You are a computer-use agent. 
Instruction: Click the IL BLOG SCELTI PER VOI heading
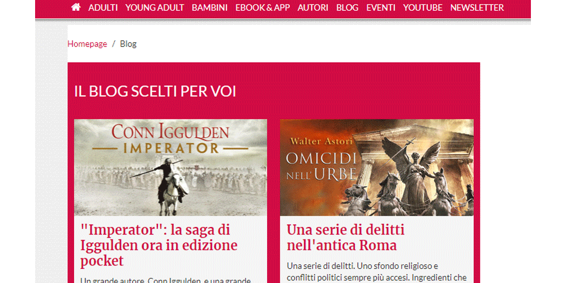point(155,91)
